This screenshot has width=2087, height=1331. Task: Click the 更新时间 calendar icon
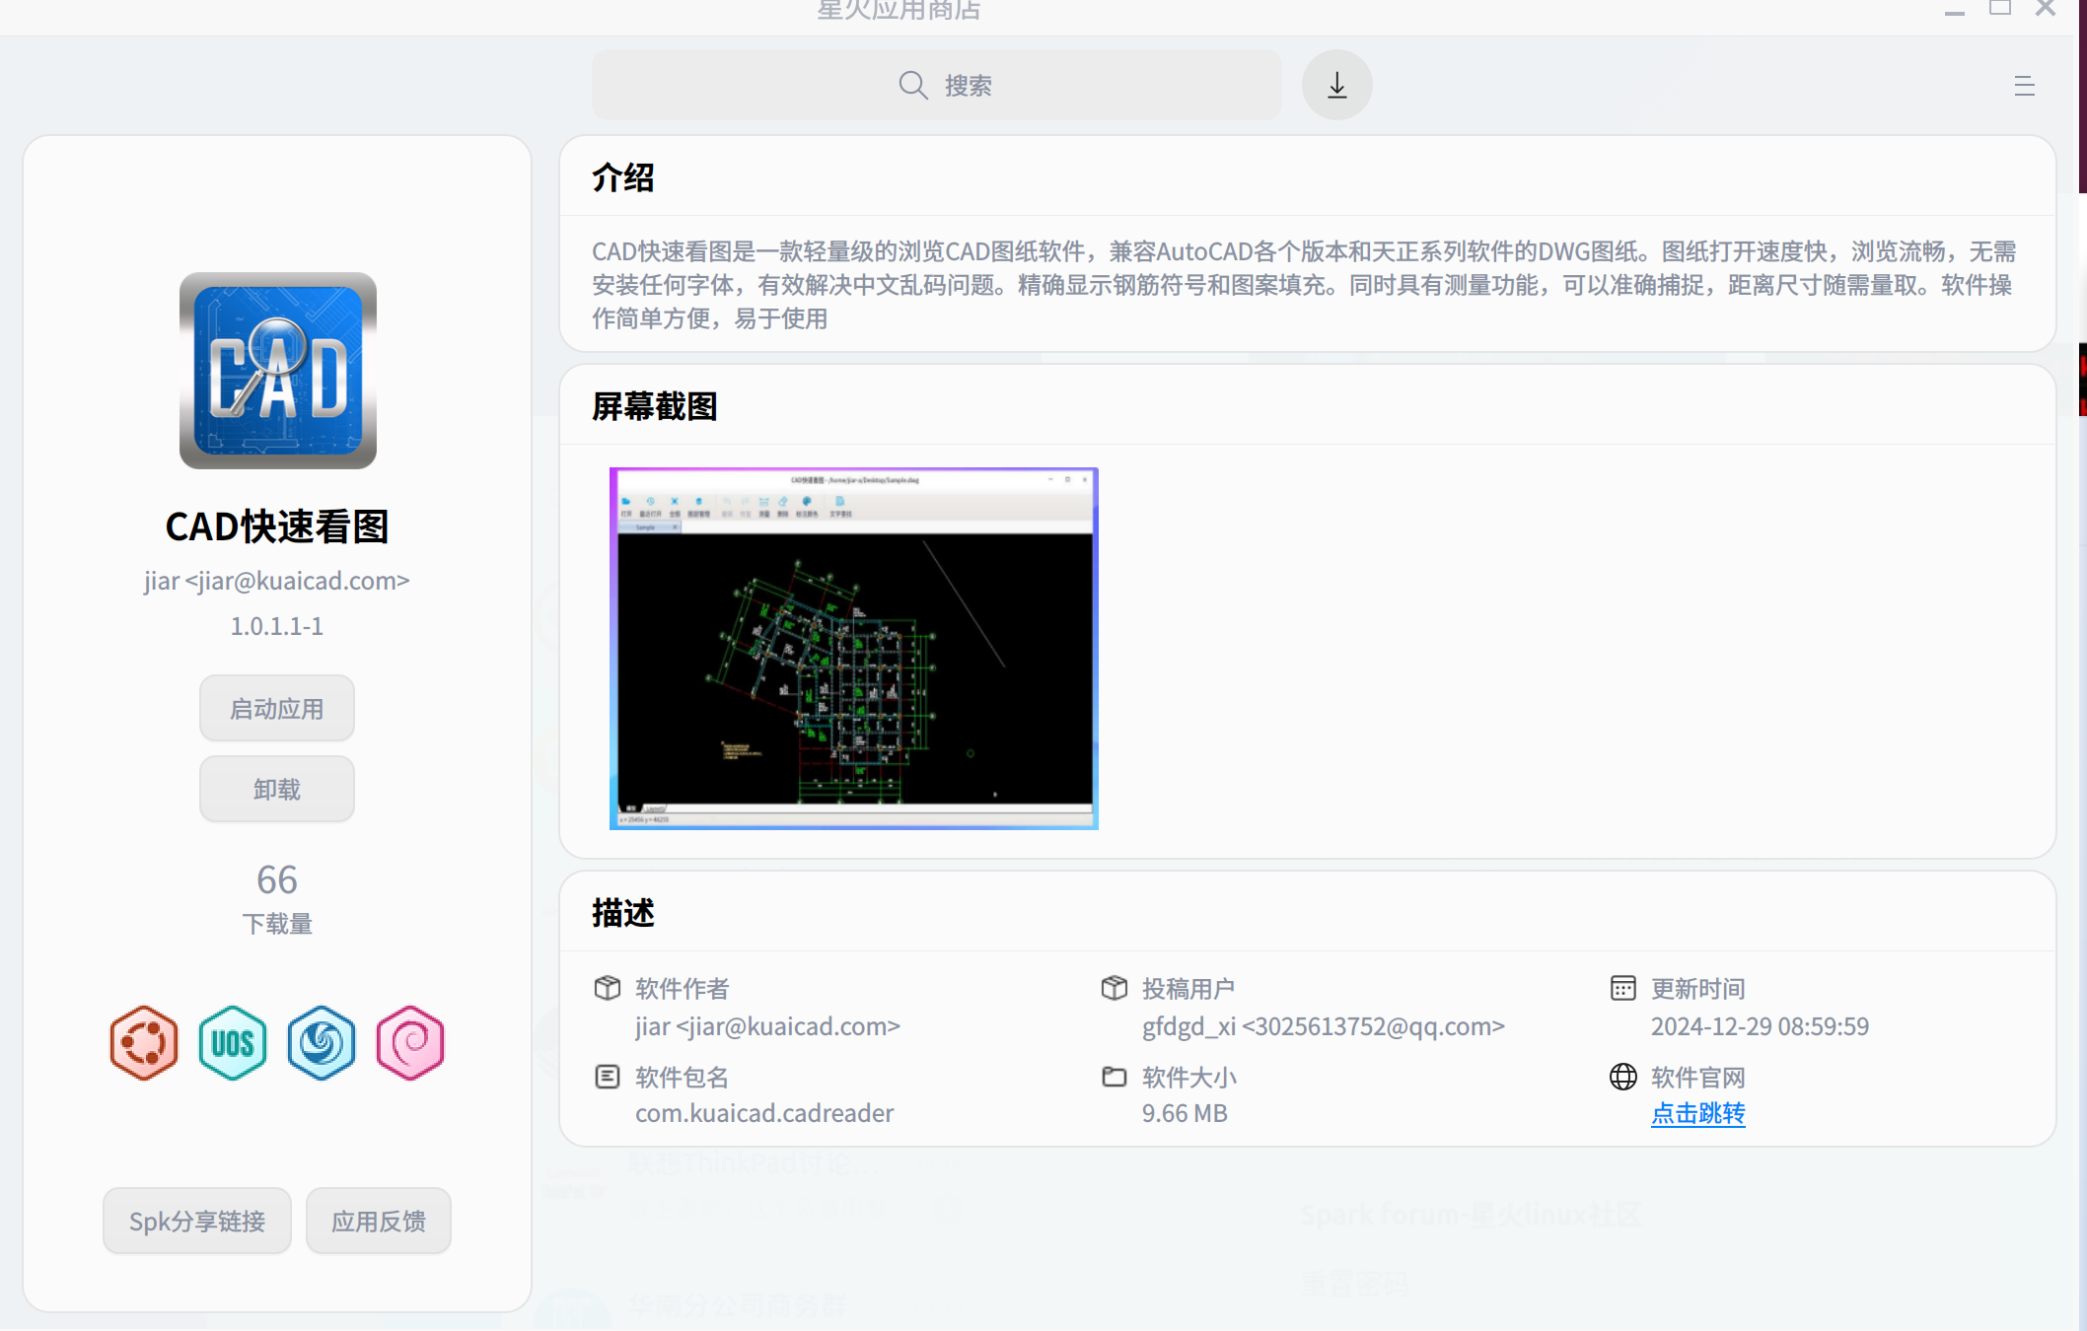(x=1623, y=987)
